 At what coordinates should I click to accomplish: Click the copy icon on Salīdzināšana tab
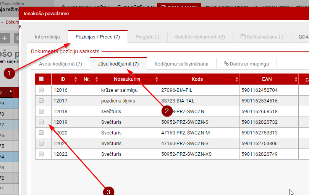[x=243, y=37]
